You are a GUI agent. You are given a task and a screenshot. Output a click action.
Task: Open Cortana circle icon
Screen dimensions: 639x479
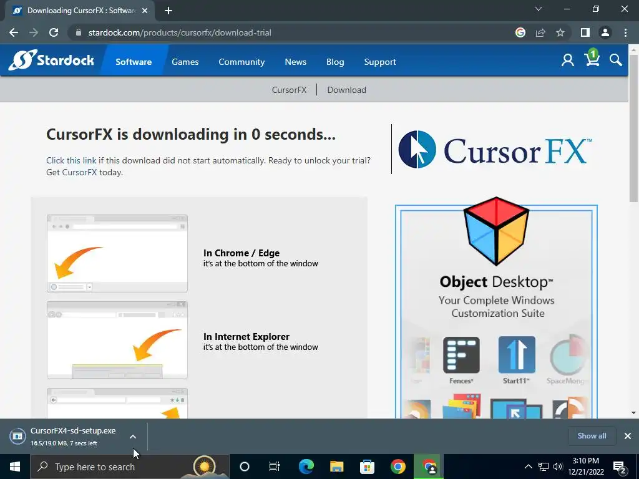[x=244, y=467]
